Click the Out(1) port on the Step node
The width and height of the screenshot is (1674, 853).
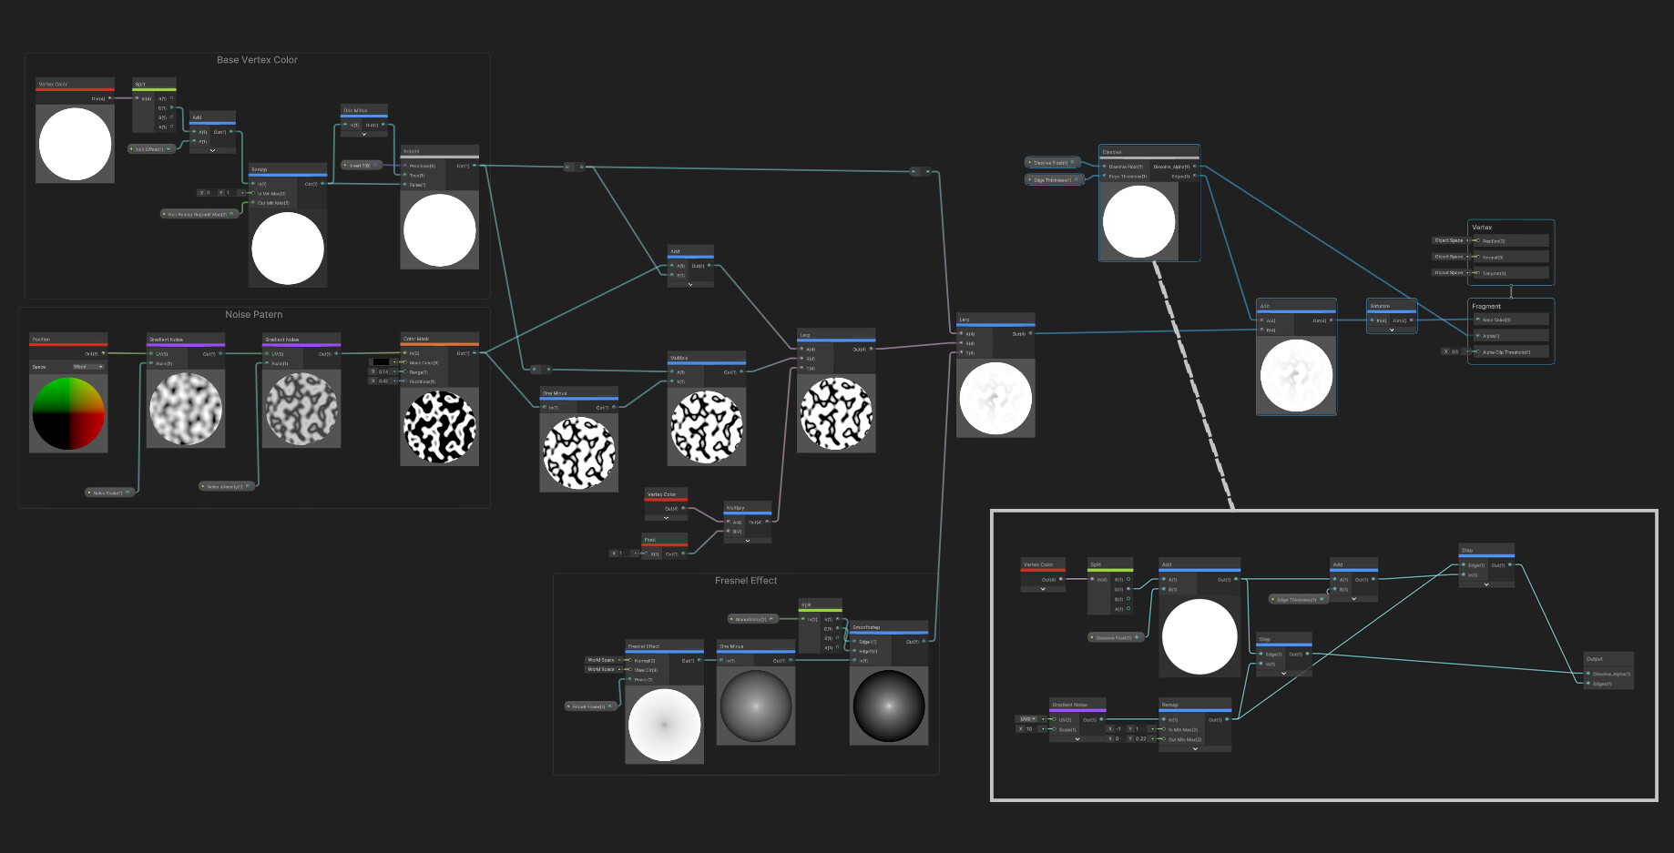pyautogui.click(x=1510, y=564)
